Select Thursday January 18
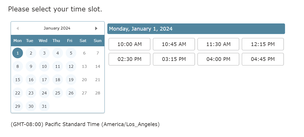The height and width of the screenshot is (137, 304). pos(58,80)
